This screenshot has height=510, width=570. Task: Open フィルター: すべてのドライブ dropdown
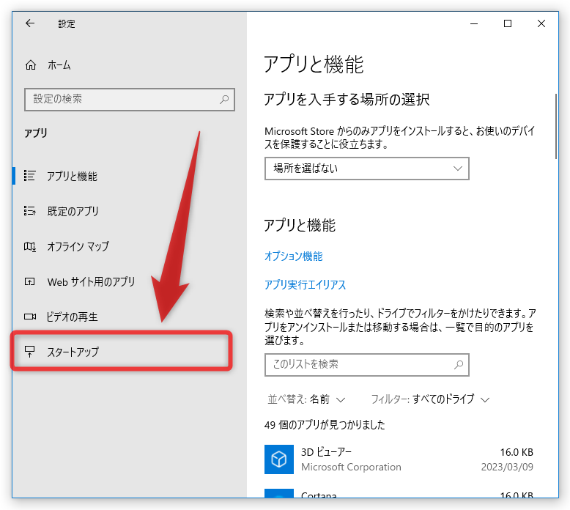pos(430,399)
